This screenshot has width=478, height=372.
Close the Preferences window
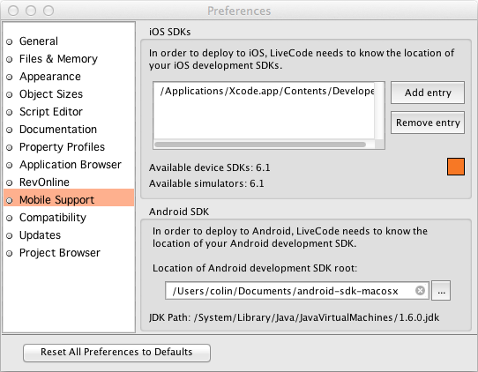coord(13,11)
